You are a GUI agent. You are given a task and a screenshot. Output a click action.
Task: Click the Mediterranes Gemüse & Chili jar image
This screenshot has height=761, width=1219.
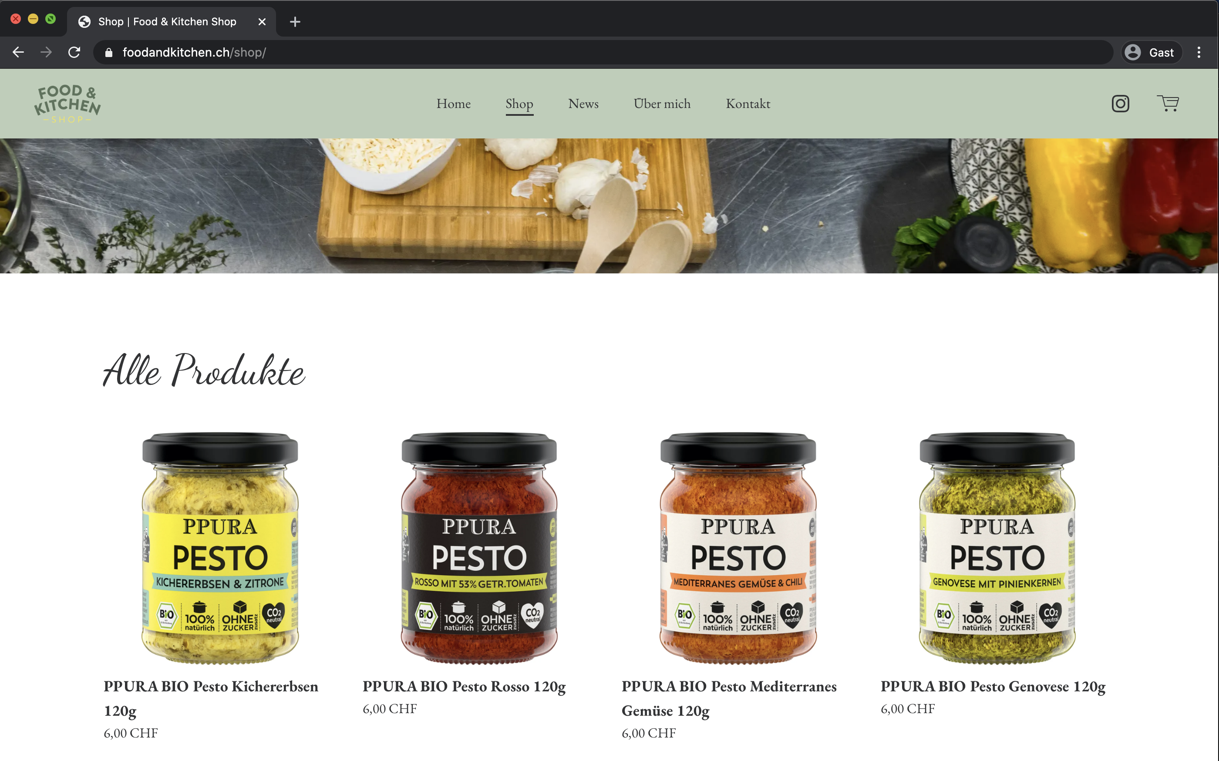(x=738, y=548)
